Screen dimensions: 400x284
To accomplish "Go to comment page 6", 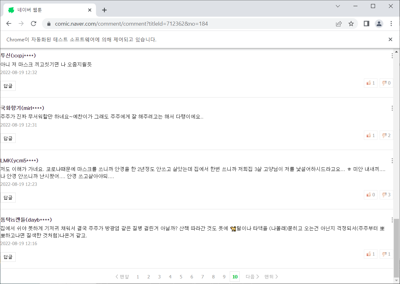I will coord(192,277).
